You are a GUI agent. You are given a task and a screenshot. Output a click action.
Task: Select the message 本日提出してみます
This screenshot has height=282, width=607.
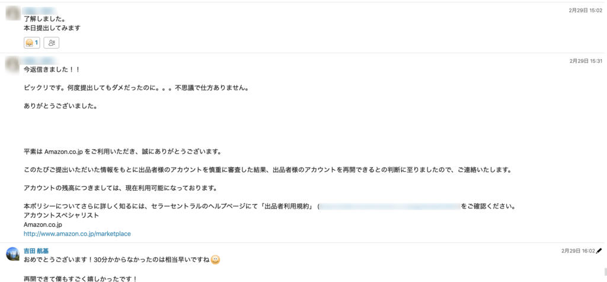pyautogui.click(x=52, y=28)
